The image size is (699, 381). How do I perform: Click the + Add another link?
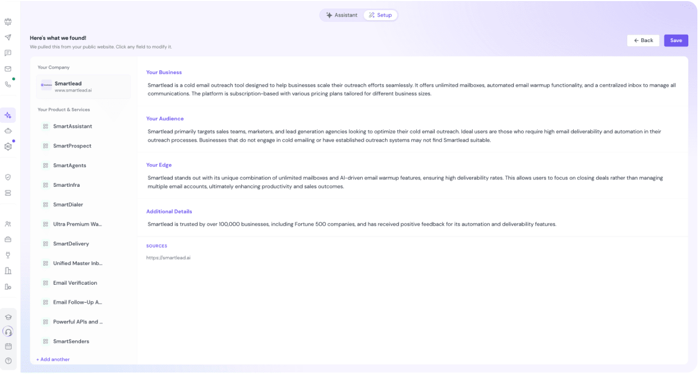coord(53,360)
